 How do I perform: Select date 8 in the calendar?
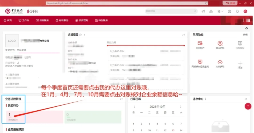(x=133, y=130)
